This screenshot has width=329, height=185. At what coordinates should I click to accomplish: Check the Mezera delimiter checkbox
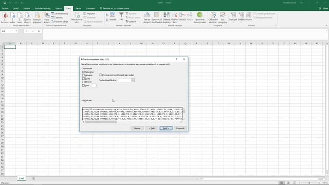[83, 82]
